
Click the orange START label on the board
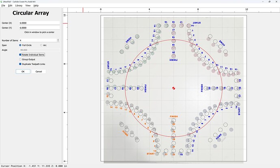(151, 154)
